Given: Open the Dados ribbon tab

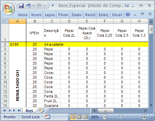Looking at the screenshot, I should coord(77,15).
